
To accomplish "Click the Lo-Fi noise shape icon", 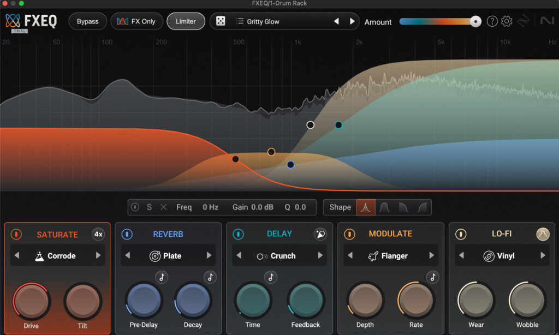I will click(x=543, y=234).
